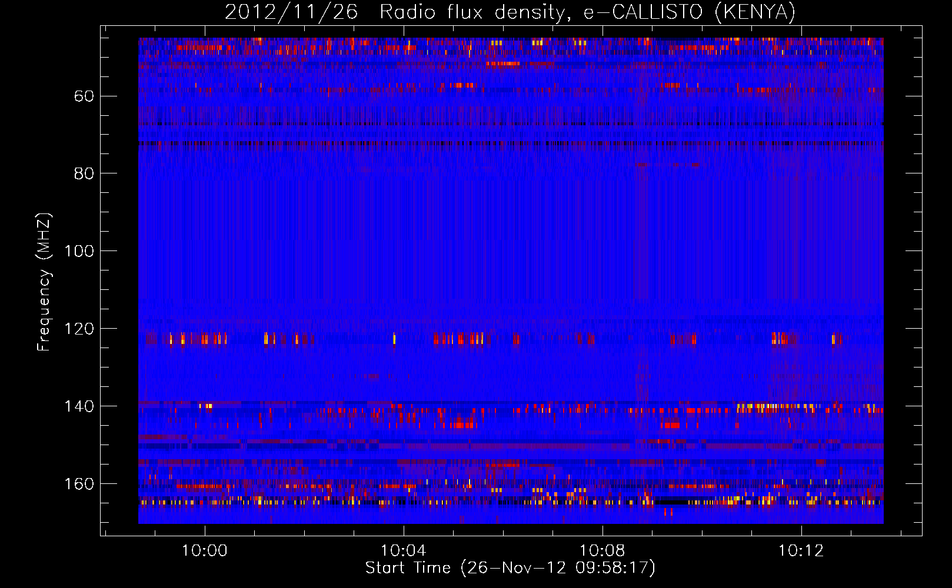
Task: Click the 140 frequency tick label
Action: [79, 407]
